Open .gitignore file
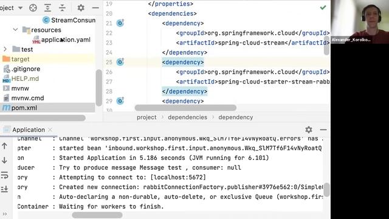Viewport: 389px width, 219px height. click(22, 69)
